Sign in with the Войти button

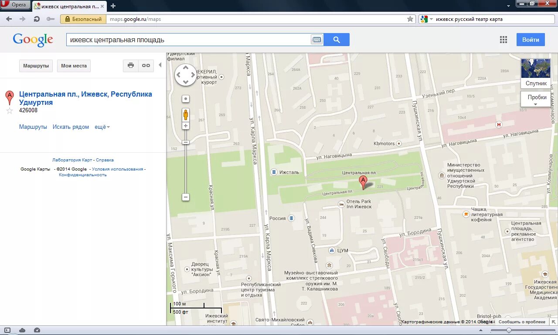pyautogui.click(x=531, y=40)
